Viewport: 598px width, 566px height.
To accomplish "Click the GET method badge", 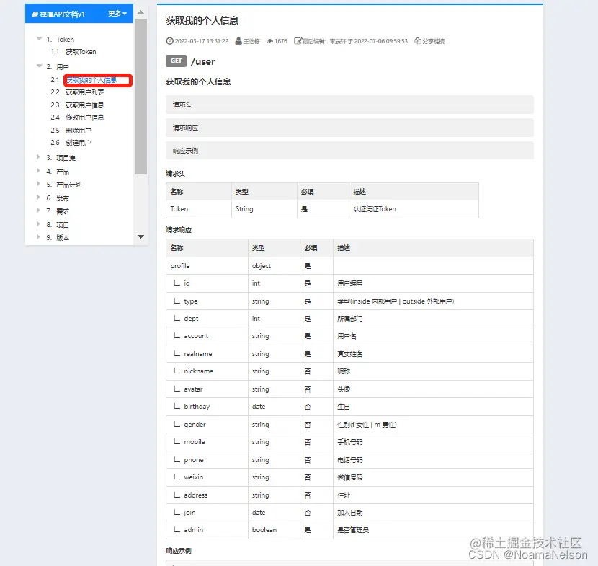I will [x=176, y=61].
